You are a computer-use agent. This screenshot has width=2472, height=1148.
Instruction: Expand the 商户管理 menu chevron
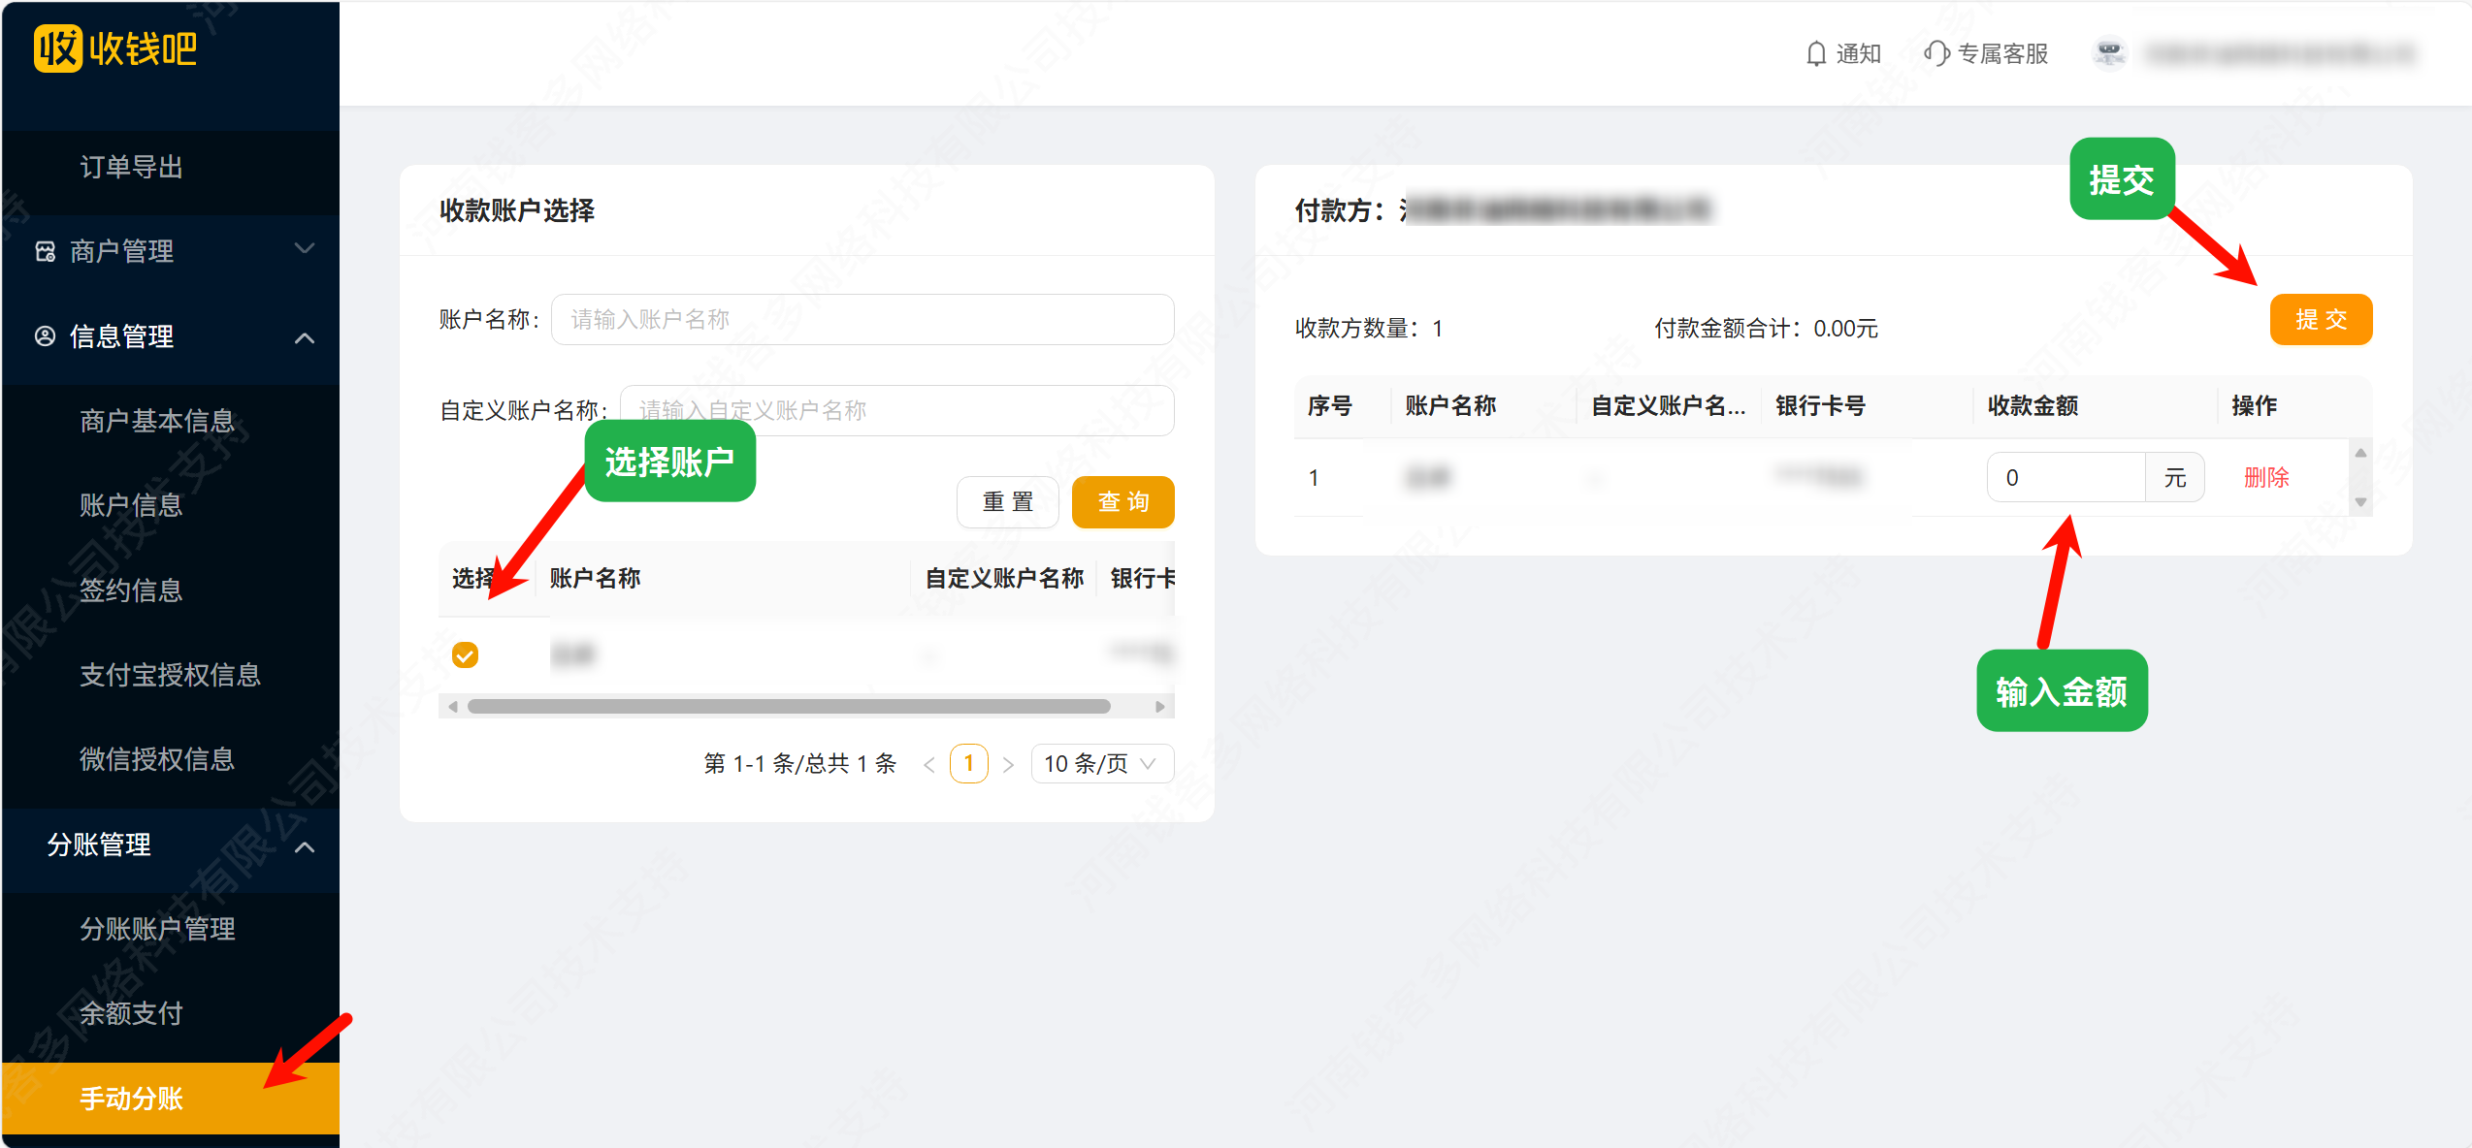pyautogui.click(x=305, y=249)
